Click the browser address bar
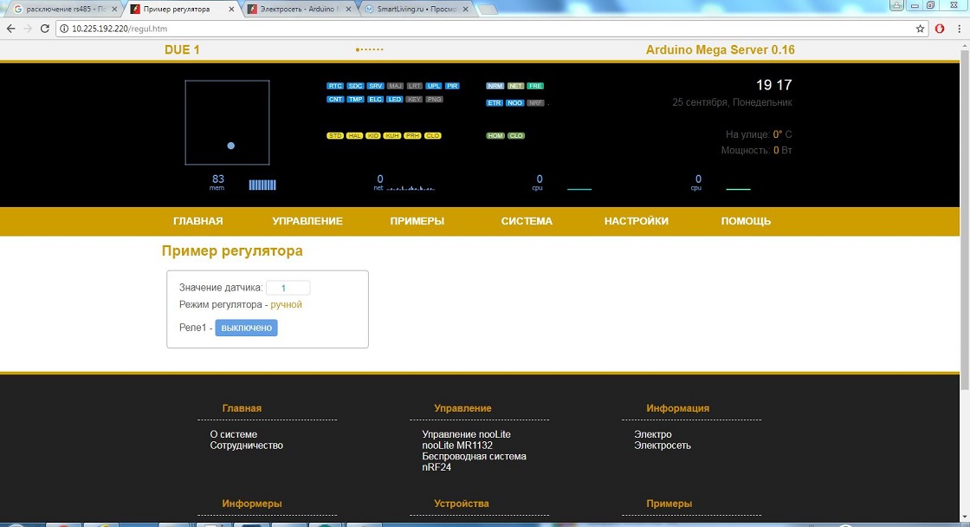 click(485, 29)
